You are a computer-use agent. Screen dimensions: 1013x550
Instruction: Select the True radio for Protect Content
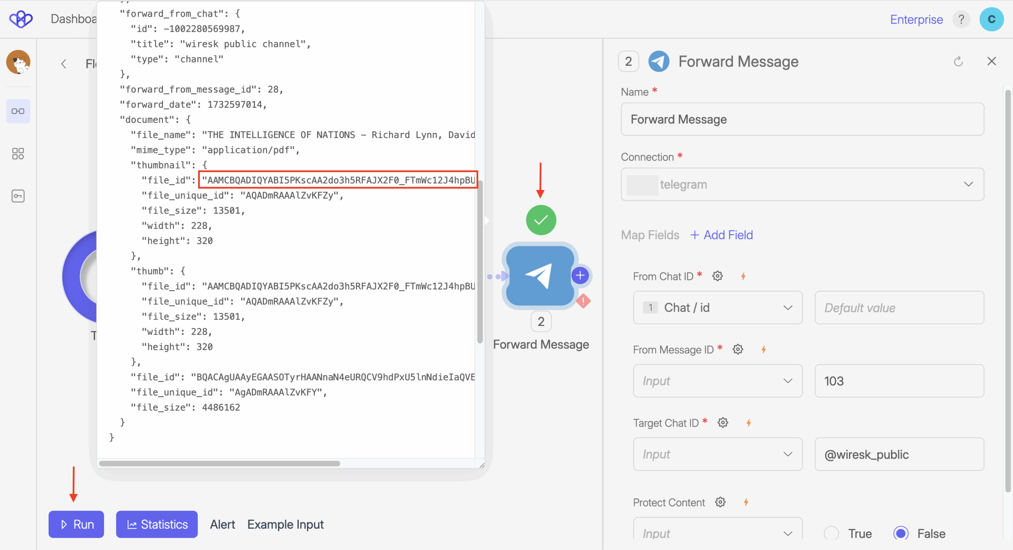click(831, 533)
